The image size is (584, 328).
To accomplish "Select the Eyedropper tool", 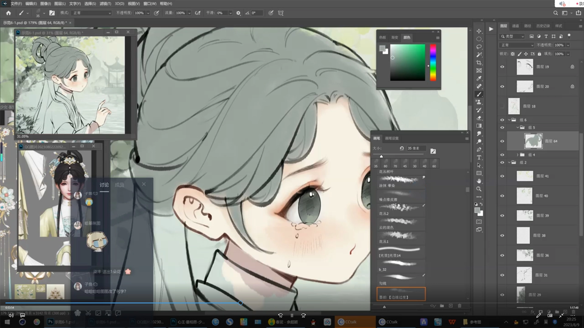I will [479, 78].
